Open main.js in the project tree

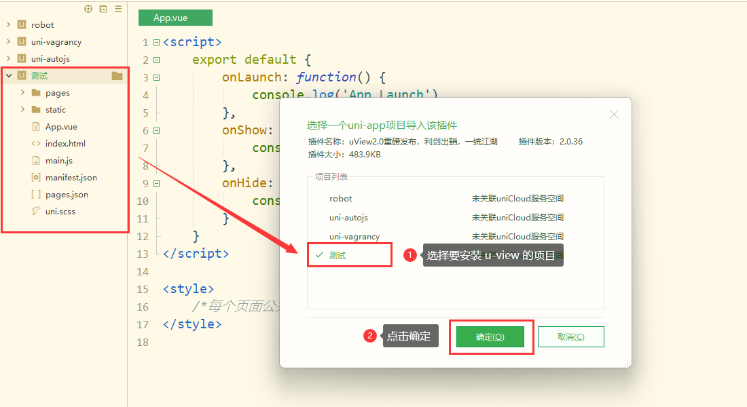tap(58, 160)
